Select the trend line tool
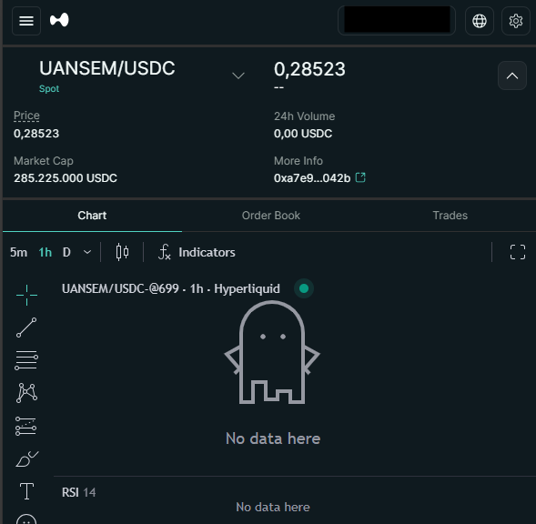The height and width of the screenshot is (524, 536). (x=26, y=327)
